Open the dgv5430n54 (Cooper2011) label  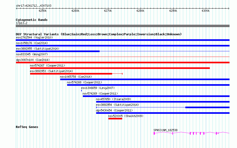pos(114,110)
